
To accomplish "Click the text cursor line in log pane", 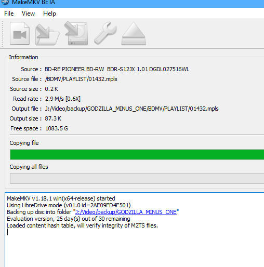I will tap(8, 232).
